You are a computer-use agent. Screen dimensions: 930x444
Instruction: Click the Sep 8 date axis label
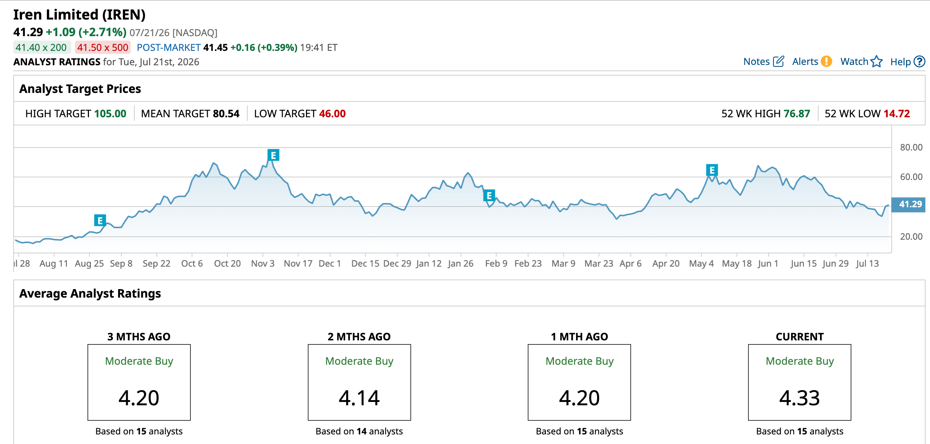[121, 264]
